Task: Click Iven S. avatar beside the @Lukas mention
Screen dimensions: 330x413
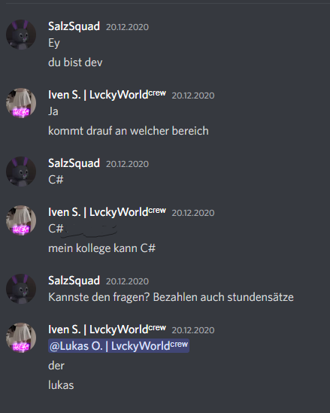Action: (21, 338)
